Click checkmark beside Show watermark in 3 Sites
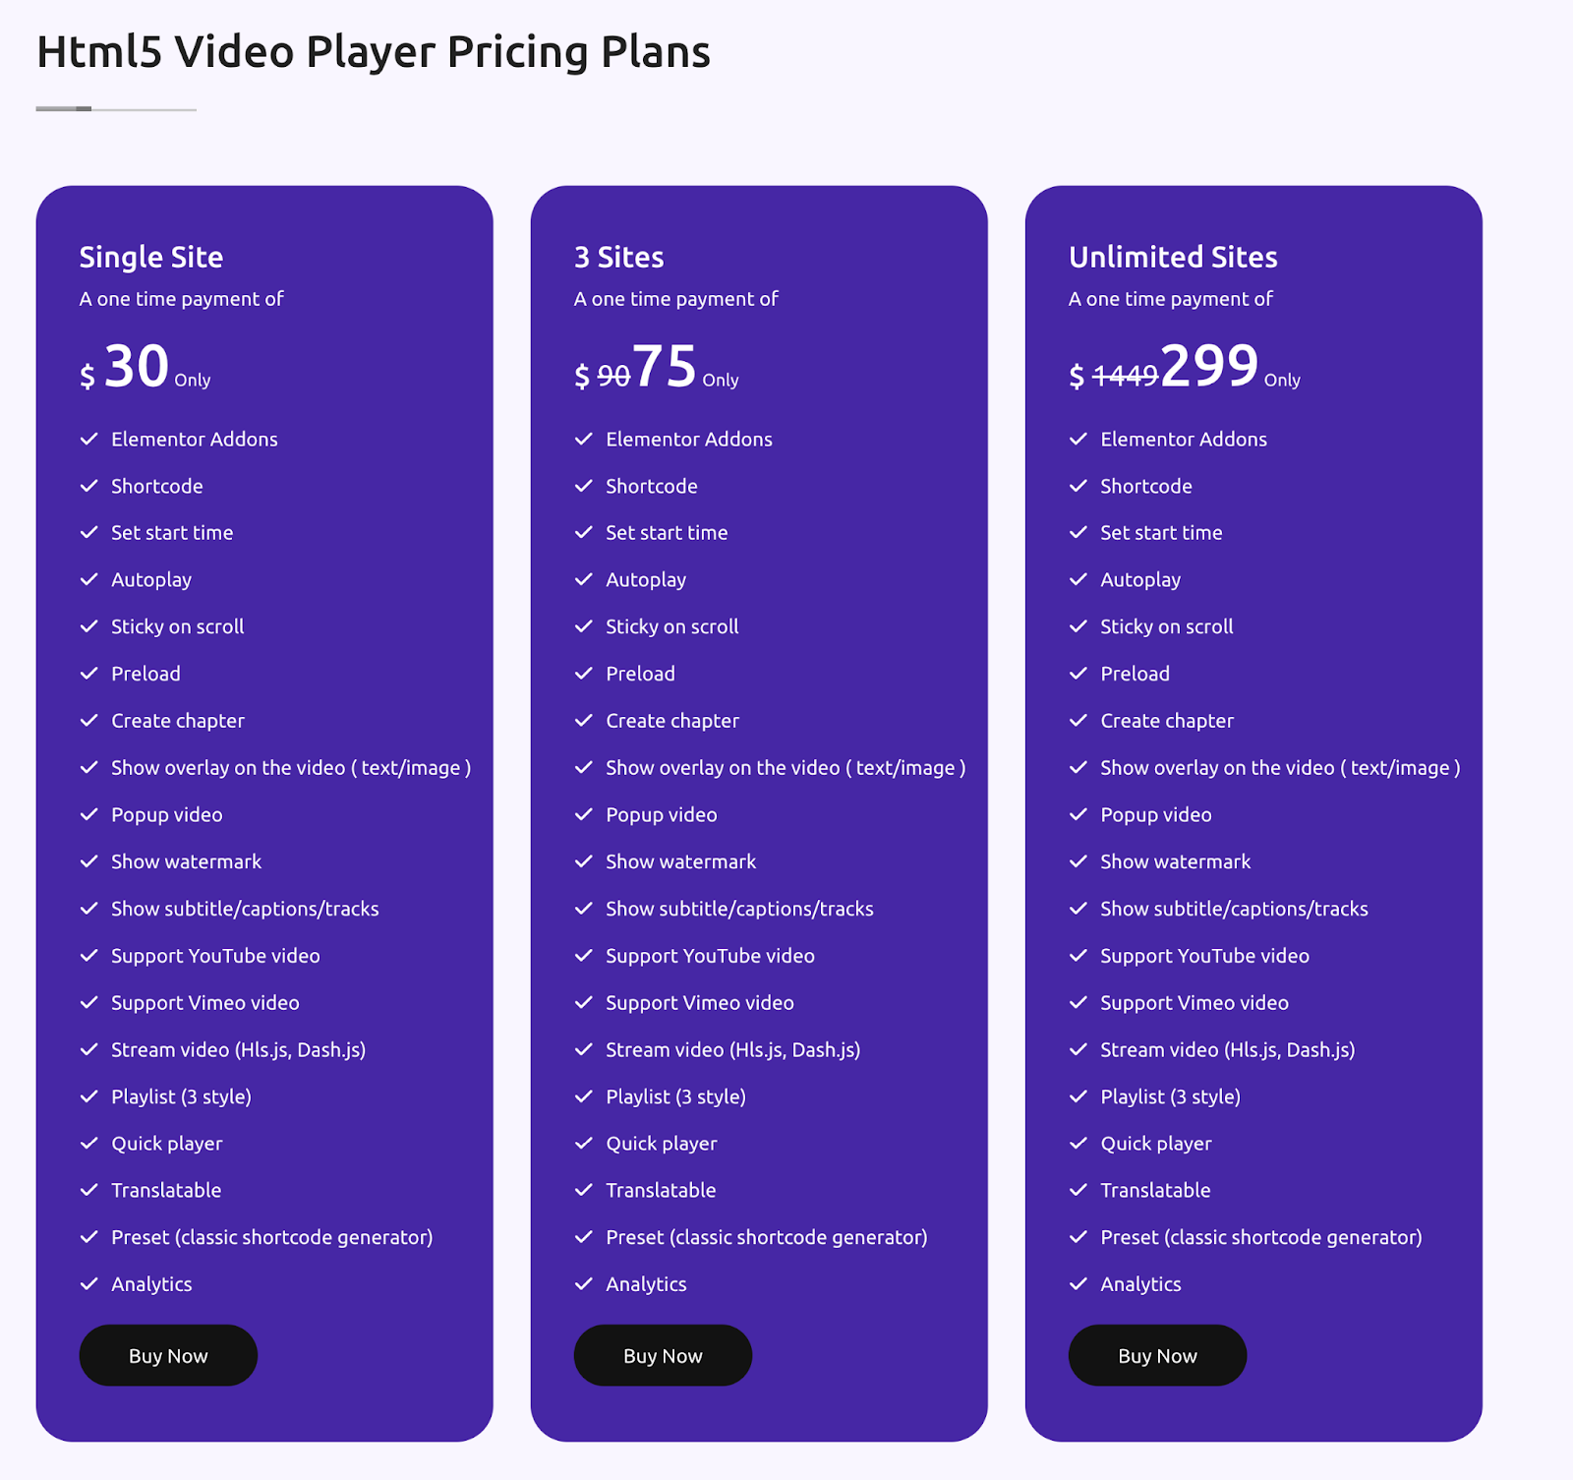The width and height of the screenshot is (1573, 1480). coord(584,861)
